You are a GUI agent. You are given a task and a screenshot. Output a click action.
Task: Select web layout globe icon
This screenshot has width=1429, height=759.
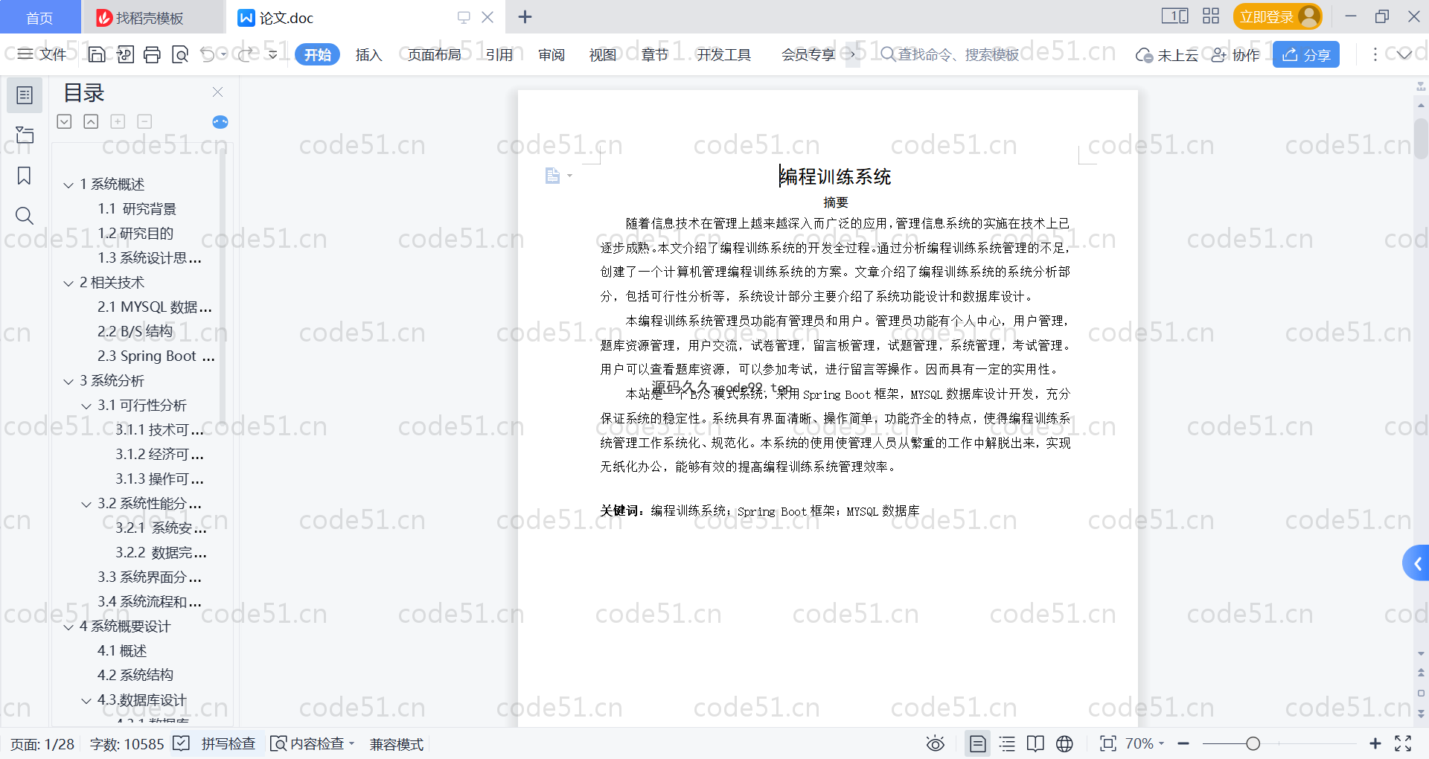click(x=1064, y=743)
